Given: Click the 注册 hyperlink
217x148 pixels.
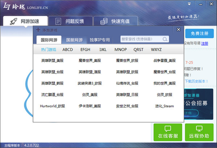Looking at the screenshot, I should click(x=205, y=43).
